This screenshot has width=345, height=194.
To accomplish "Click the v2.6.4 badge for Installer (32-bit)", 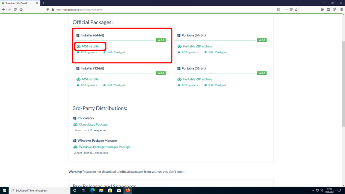I will coord(161,73).
